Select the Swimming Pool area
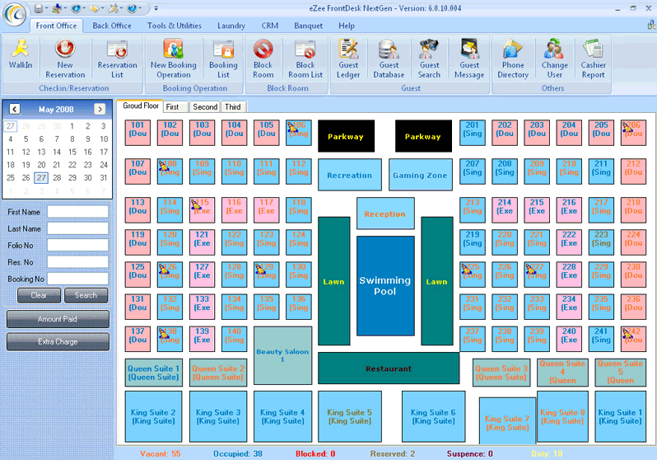 (384, 286)
